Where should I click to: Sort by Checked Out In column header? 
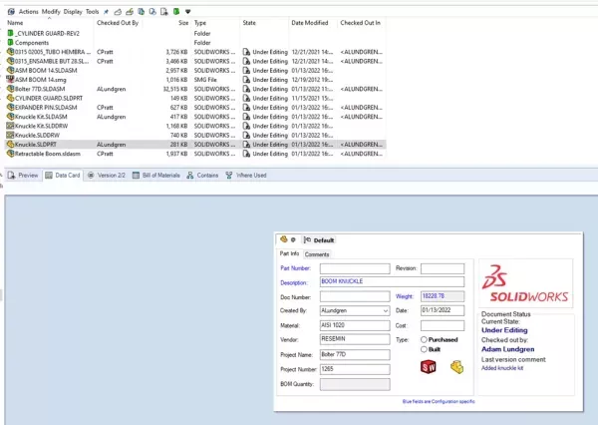[360, 23]
